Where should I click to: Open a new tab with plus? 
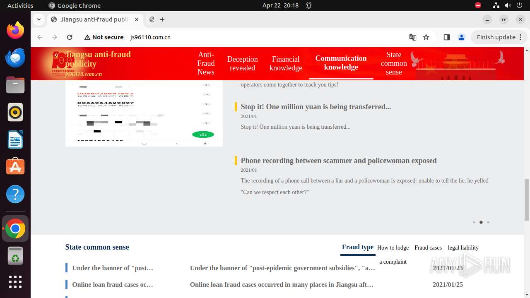click(162, 19)
